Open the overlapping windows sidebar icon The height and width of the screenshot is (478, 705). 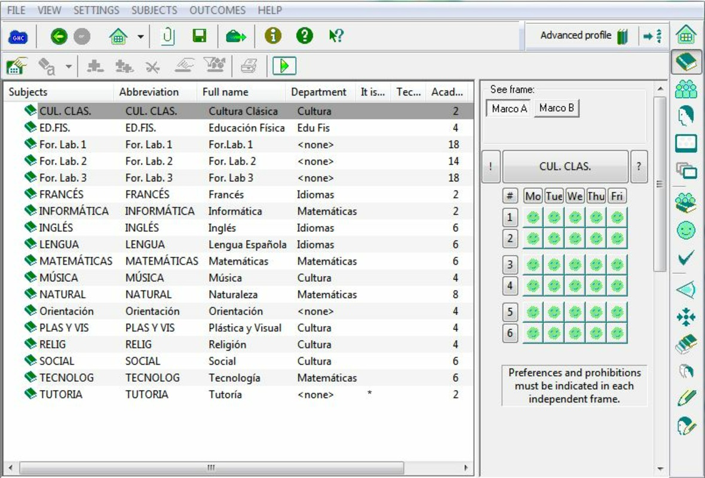(686, 170)
